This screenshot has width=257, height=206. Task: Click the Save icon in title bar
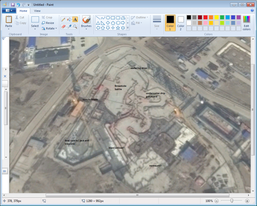click(13, 5)
